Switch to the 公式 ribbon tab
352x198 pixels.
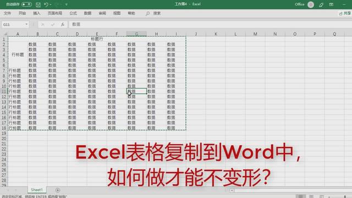click(x=73, y=13)
